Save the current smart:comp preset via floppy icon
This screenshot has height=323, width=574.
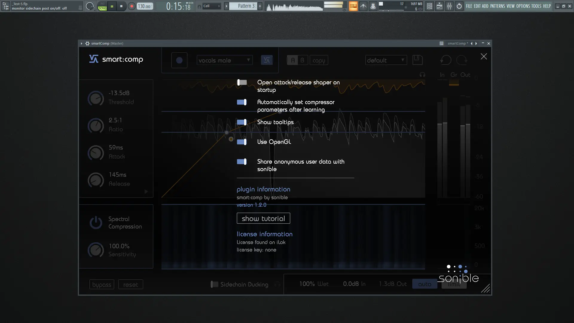coord(417,60)
